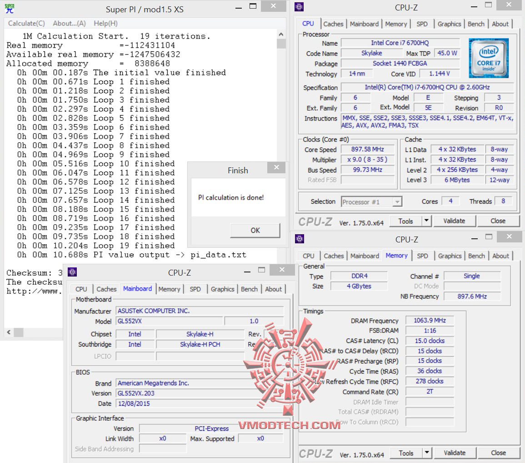Select Bench tab in Memory CPU-Z window
The height and width of the screenshot is (463, 525).
click(476, 256)
